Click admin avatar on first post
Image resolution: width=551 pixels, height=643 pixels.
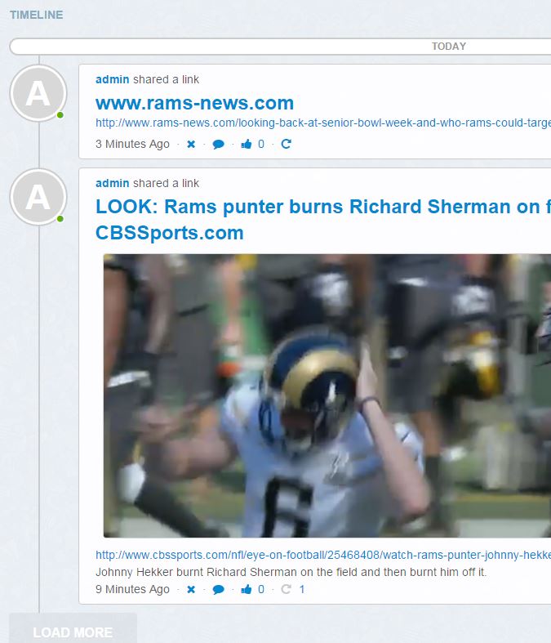tap(38, 93)
